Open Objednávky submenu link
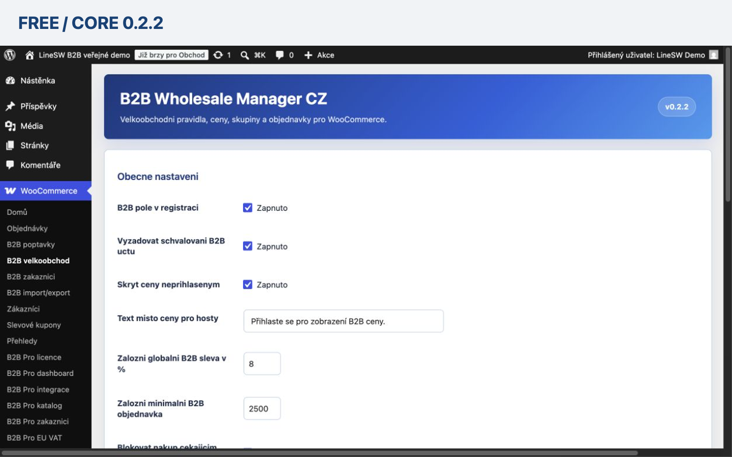The image size is (732, 457). (27, 228)
